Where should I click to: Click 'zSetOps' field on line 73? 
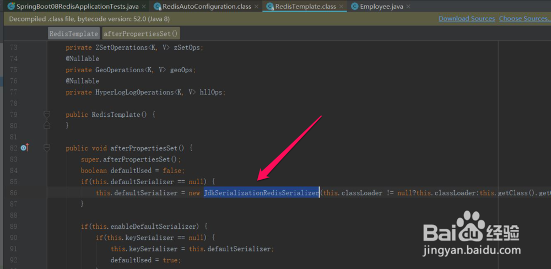[x=188, y=47]
